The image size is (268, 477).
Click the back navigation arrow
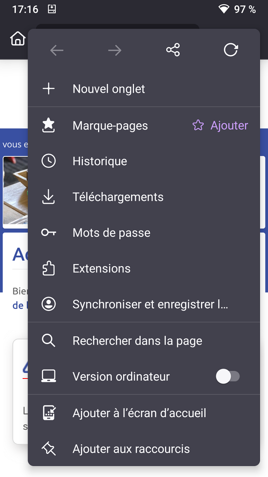[57, 50]
